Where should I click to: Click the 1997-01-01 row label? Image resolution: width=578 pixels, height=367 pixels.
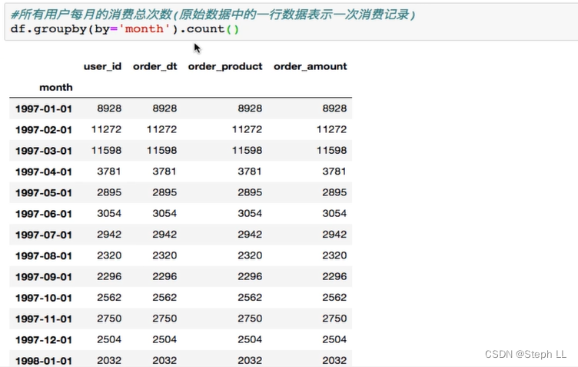tap(44, 108)
